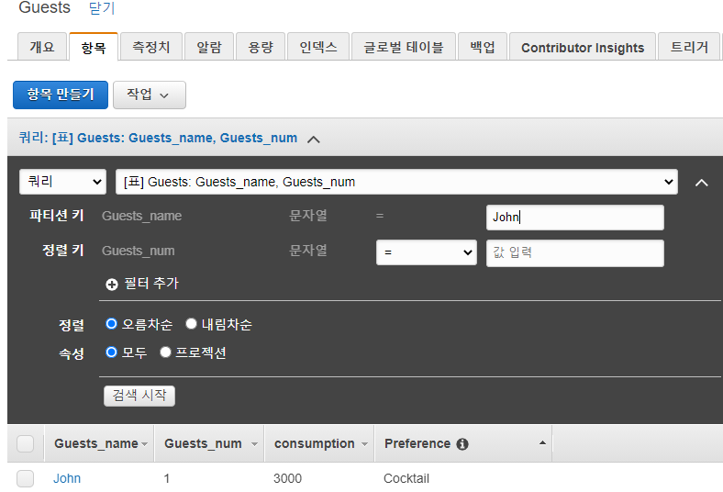Click the Guests_num cell value 1
The height and width of the screenshot is (492, 723).
tap(166, 478)
